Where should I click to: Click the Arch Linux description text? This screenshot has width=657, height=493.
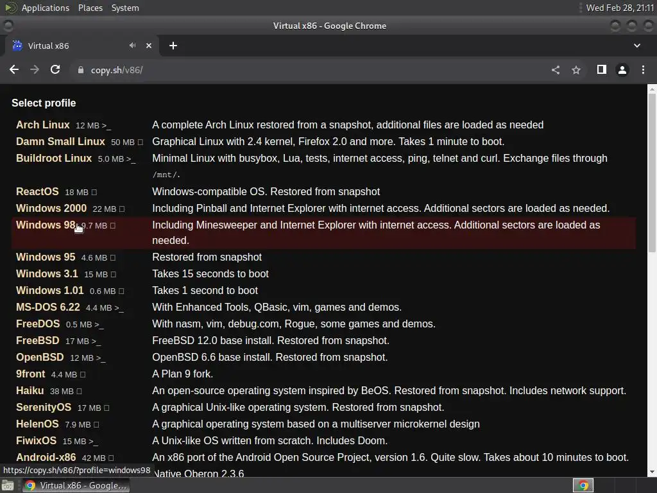point(348,125)
